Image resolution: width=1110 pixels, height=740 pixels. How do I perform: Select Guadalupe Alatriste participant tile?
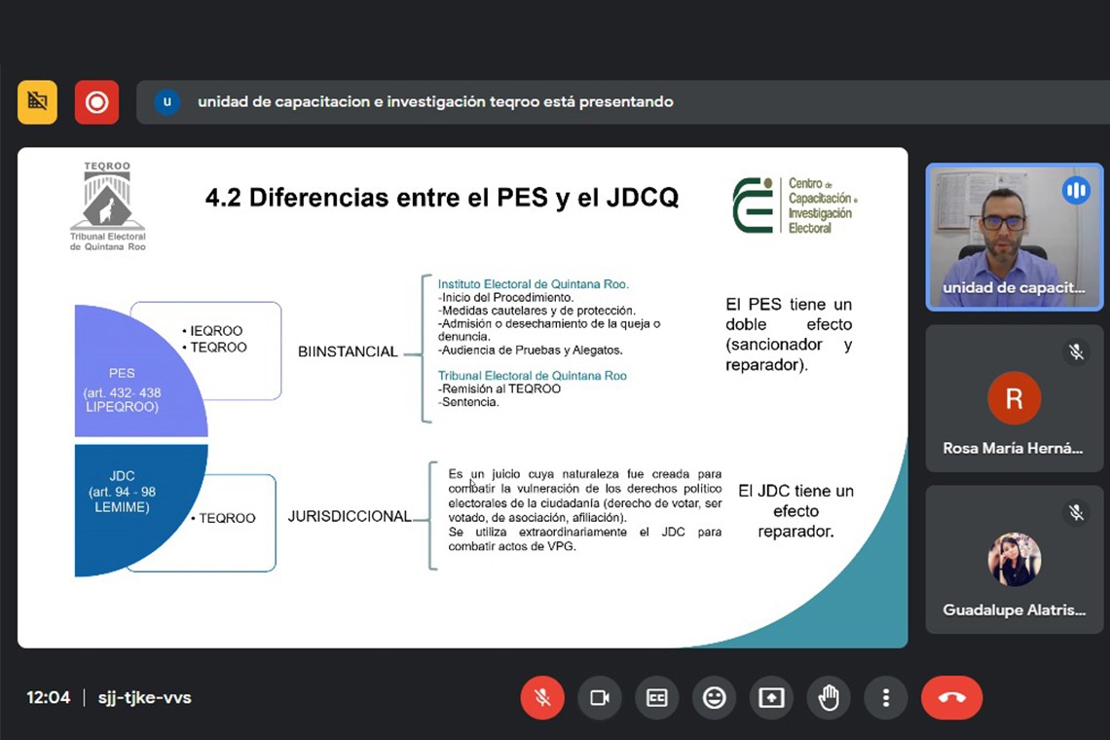1013,561
